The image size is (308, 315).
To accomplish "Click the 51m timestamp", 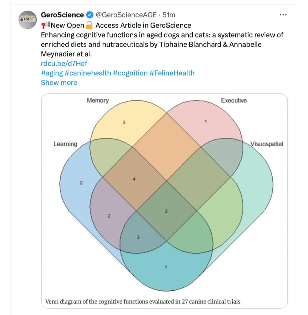I will click(x=169, y=15).
